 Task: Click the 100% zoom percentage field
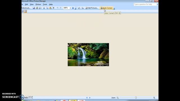coord(66,8)
